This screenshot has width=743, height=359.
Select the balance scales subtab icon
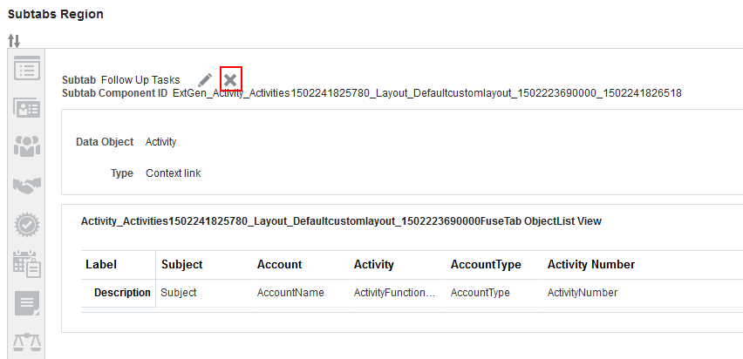[x=28, y=342]
